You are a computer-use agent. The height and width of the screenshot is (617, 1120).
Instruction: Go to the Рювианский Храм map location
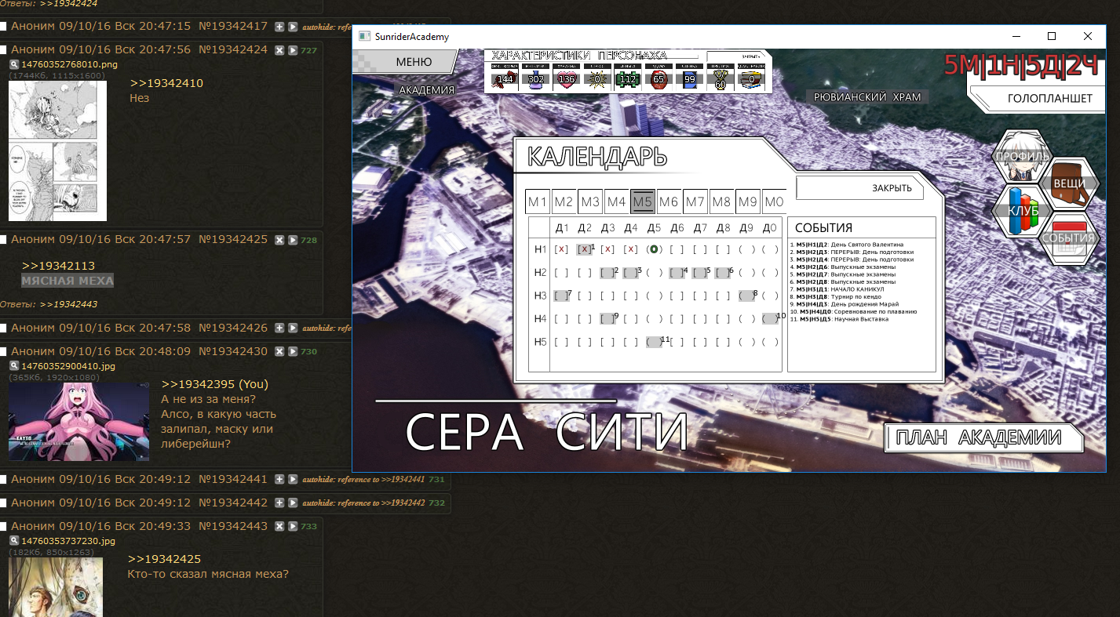click(867, 96)
